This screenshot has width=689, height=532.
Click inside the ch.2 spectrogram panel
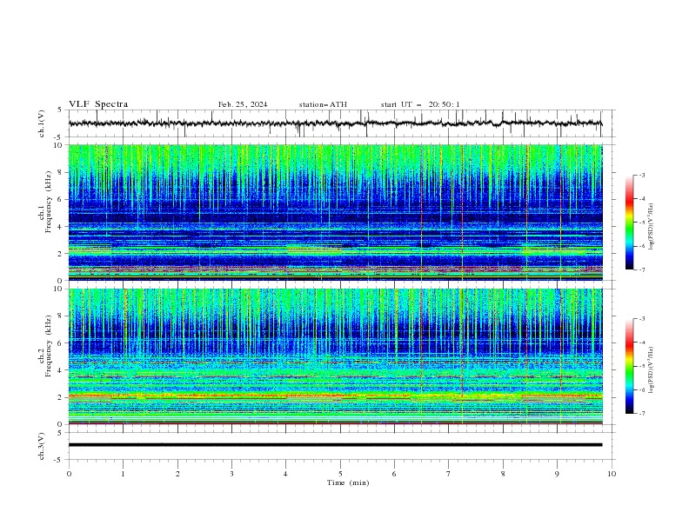coord(335,356)
